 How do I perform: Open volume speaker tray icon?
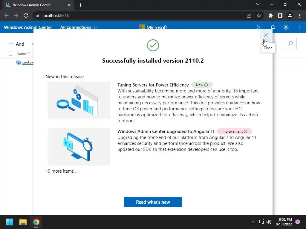[269, 222]
